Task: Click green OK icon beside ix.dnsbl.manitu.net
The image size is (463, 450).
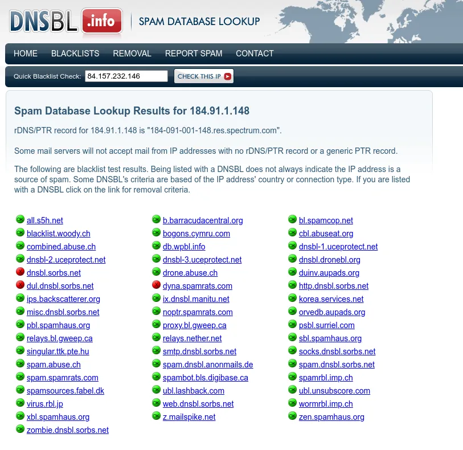Action: point(156,298)
